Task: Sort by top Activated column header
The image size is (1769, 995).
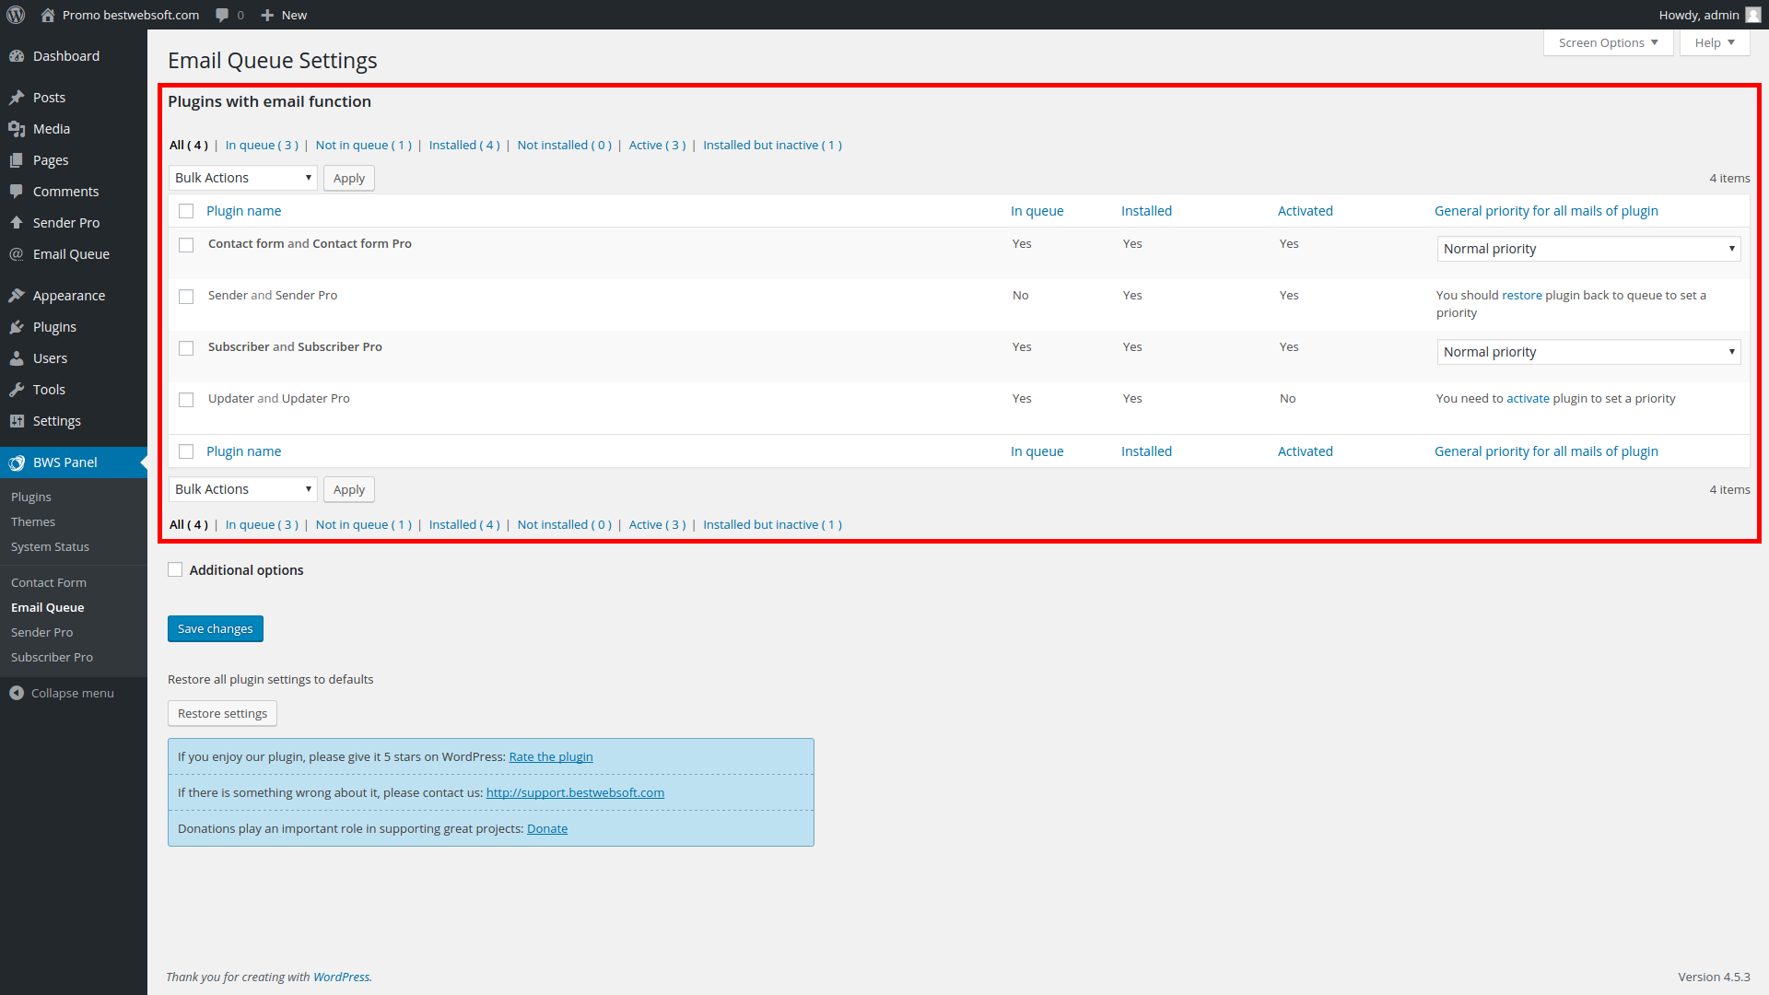Action: click(1306, 211)
